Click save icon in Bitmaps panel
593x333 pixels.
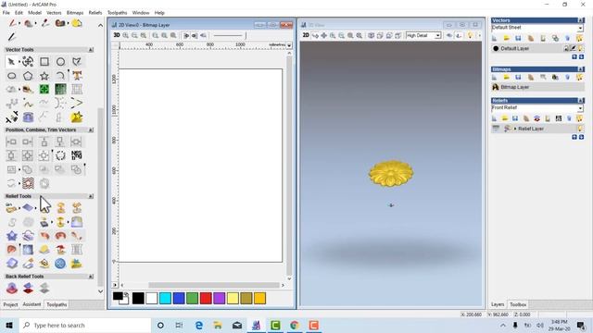point(518,77)
